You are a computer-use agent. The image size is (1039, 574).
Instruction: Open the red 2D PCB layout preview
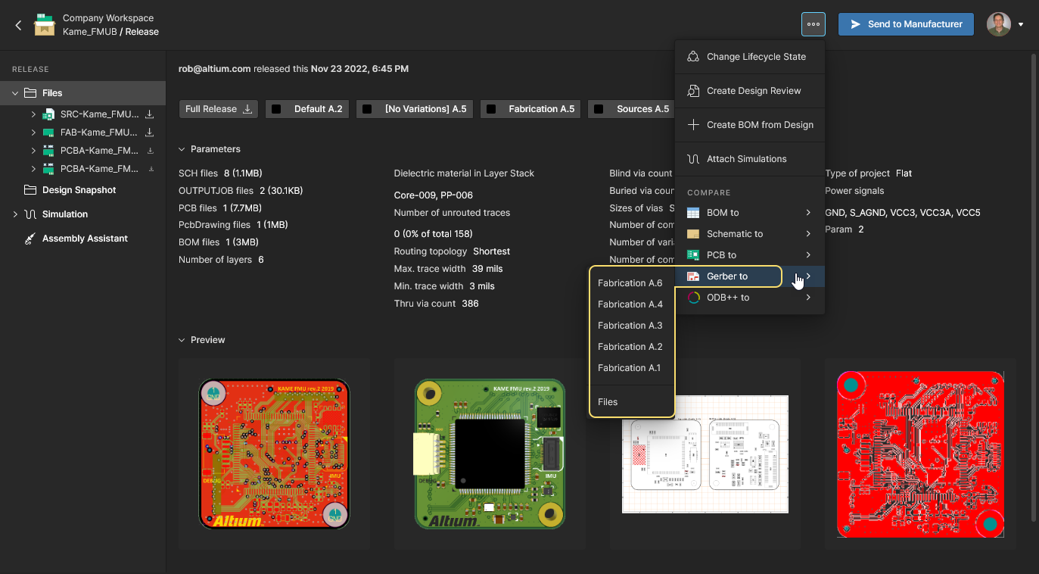tap(274, 454)
